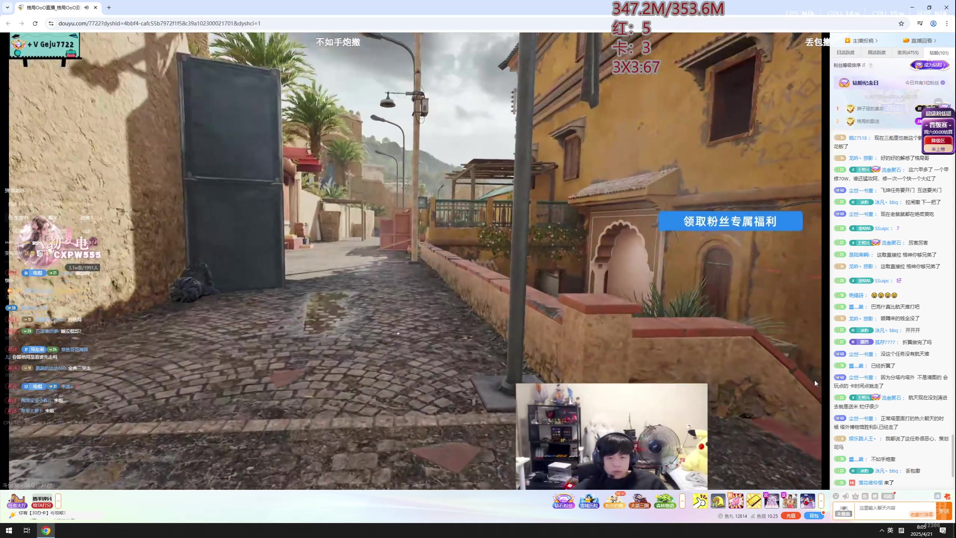Switch to the 贵宾(4755) tab
Screen dimensions: 956x538
[x=907, y=53]
